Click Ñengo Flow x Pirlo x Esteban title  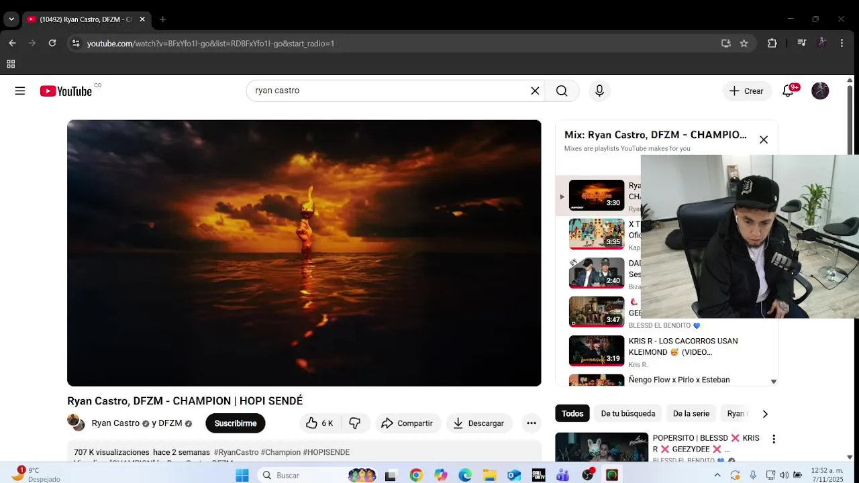679,380
